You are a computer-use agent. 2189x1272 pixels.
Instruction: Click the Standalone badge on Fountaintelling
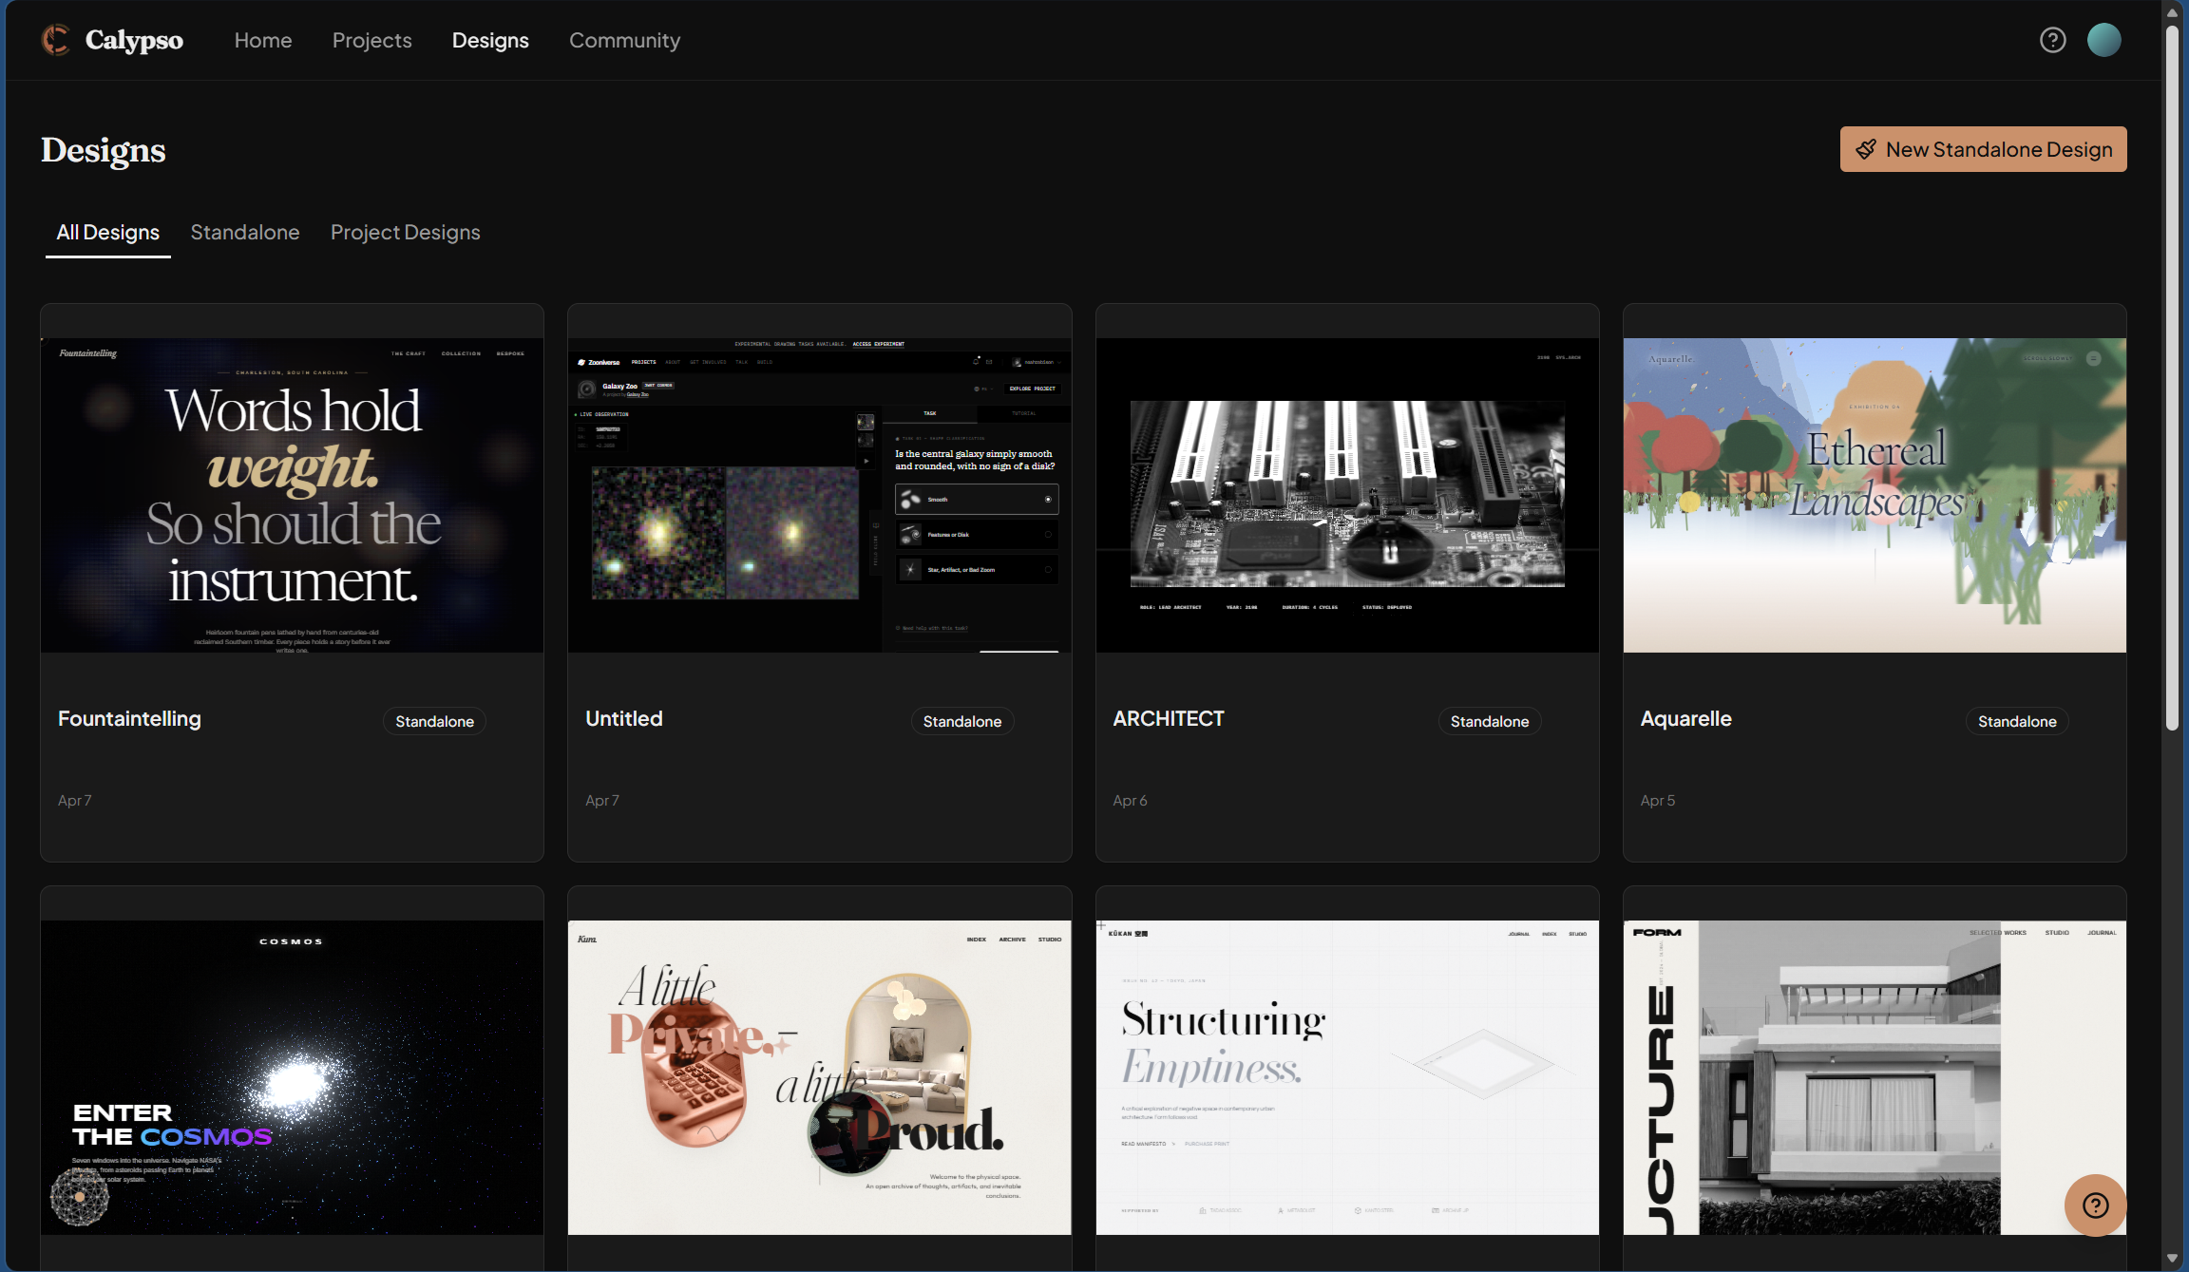click(434, 720)
